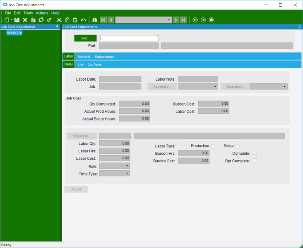Open the Edit menu

coord(17,13)
